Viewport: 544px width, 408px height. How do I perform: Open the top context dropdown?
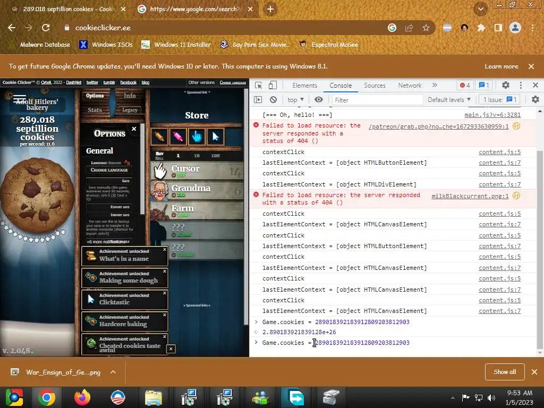(295, 100)
